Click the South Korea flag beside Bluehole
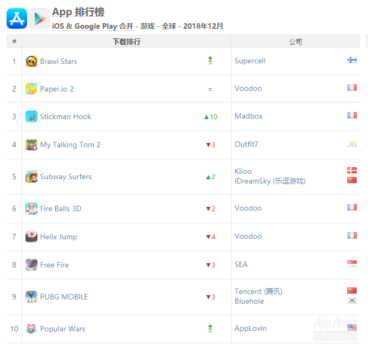This screenshot has height=346, width=368. [352, 301]
